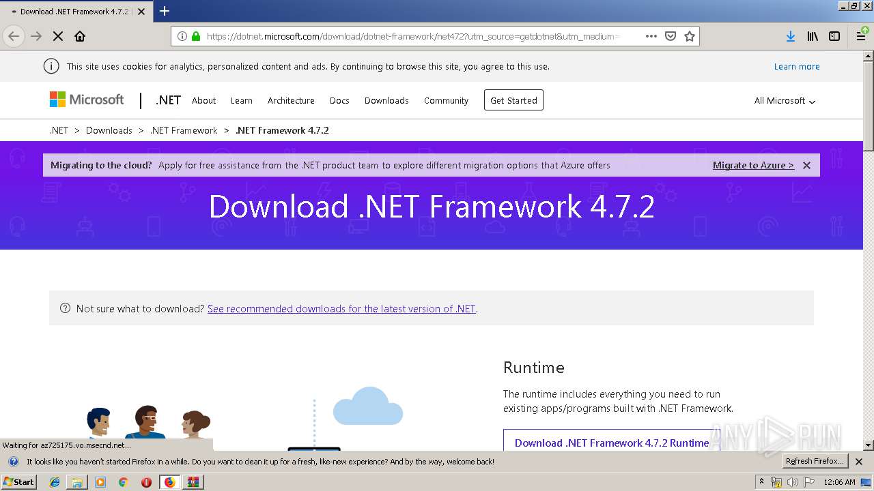Viewport: 874px width, 491px height.
Task: Click the system clock showing 12:06 AM
Action: tap(839, 482)
